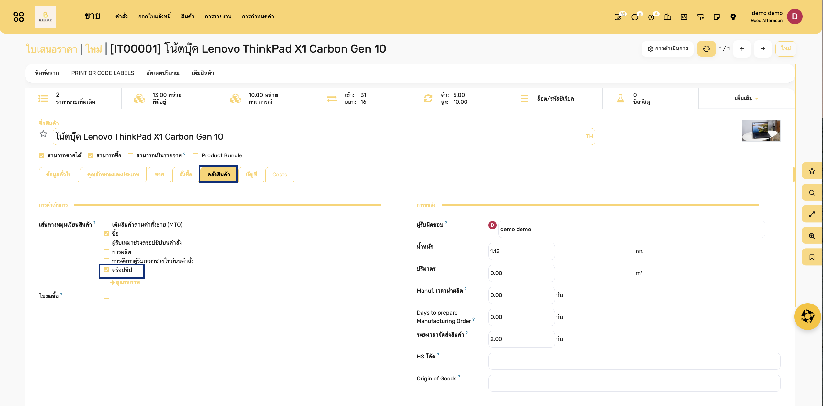Enable the ใบขอซื้อ checkbox

[106, 296]
